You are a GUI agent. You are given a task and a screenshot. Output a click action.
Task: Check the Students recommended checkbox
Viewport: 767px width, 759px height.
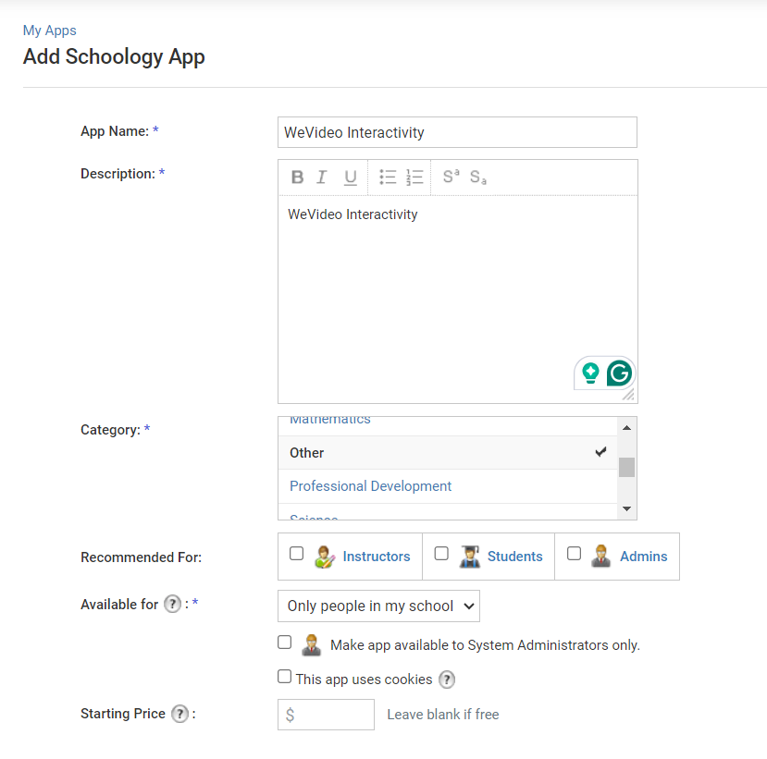tap(441, 553)
